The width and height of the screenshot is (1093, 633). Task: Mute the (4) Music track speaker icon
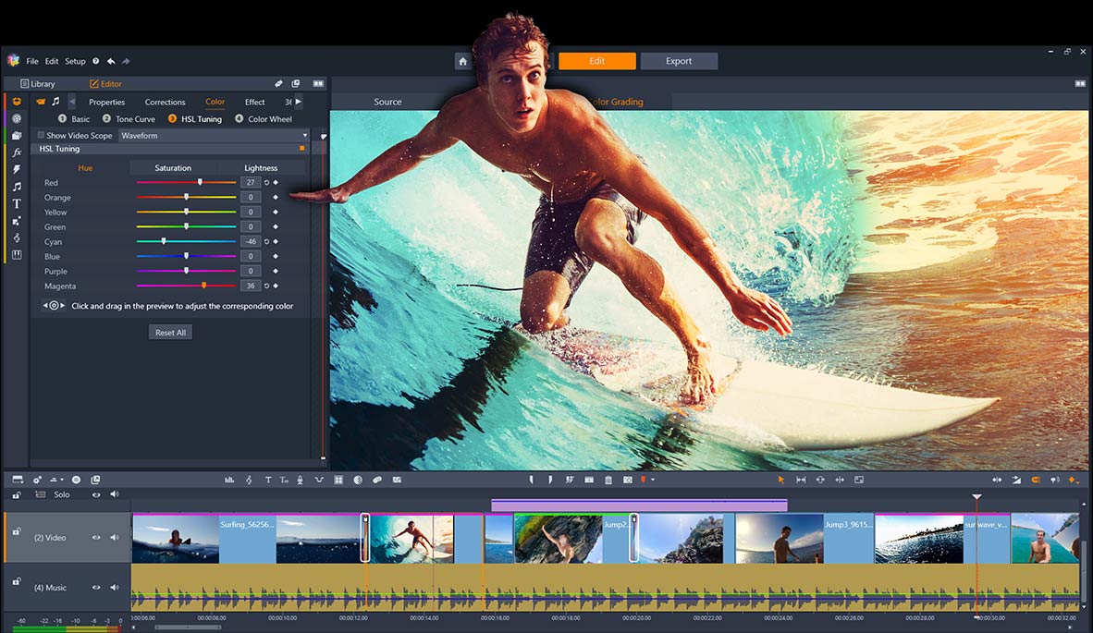coord(115,588)
